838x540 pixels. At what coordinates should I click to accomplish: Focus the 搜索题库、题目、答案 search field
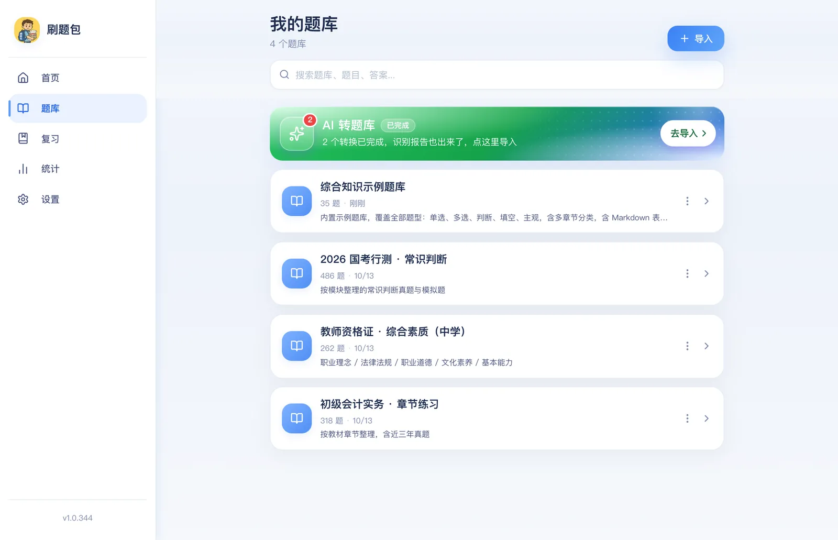pos(497,75)
